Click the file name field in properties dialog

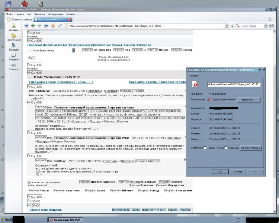tap(234, 84)
